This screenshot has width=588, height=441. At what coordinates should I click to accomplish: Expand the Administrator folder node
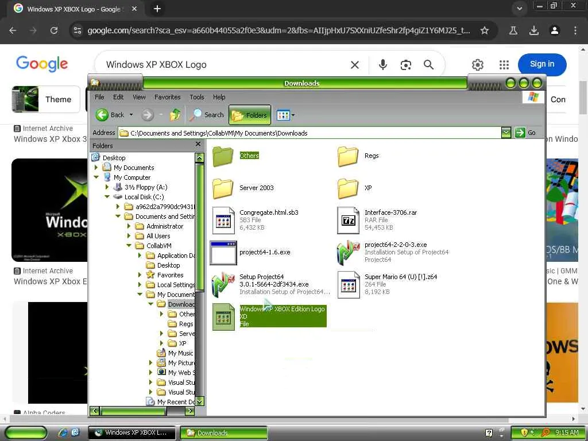[x=129, y=226]
